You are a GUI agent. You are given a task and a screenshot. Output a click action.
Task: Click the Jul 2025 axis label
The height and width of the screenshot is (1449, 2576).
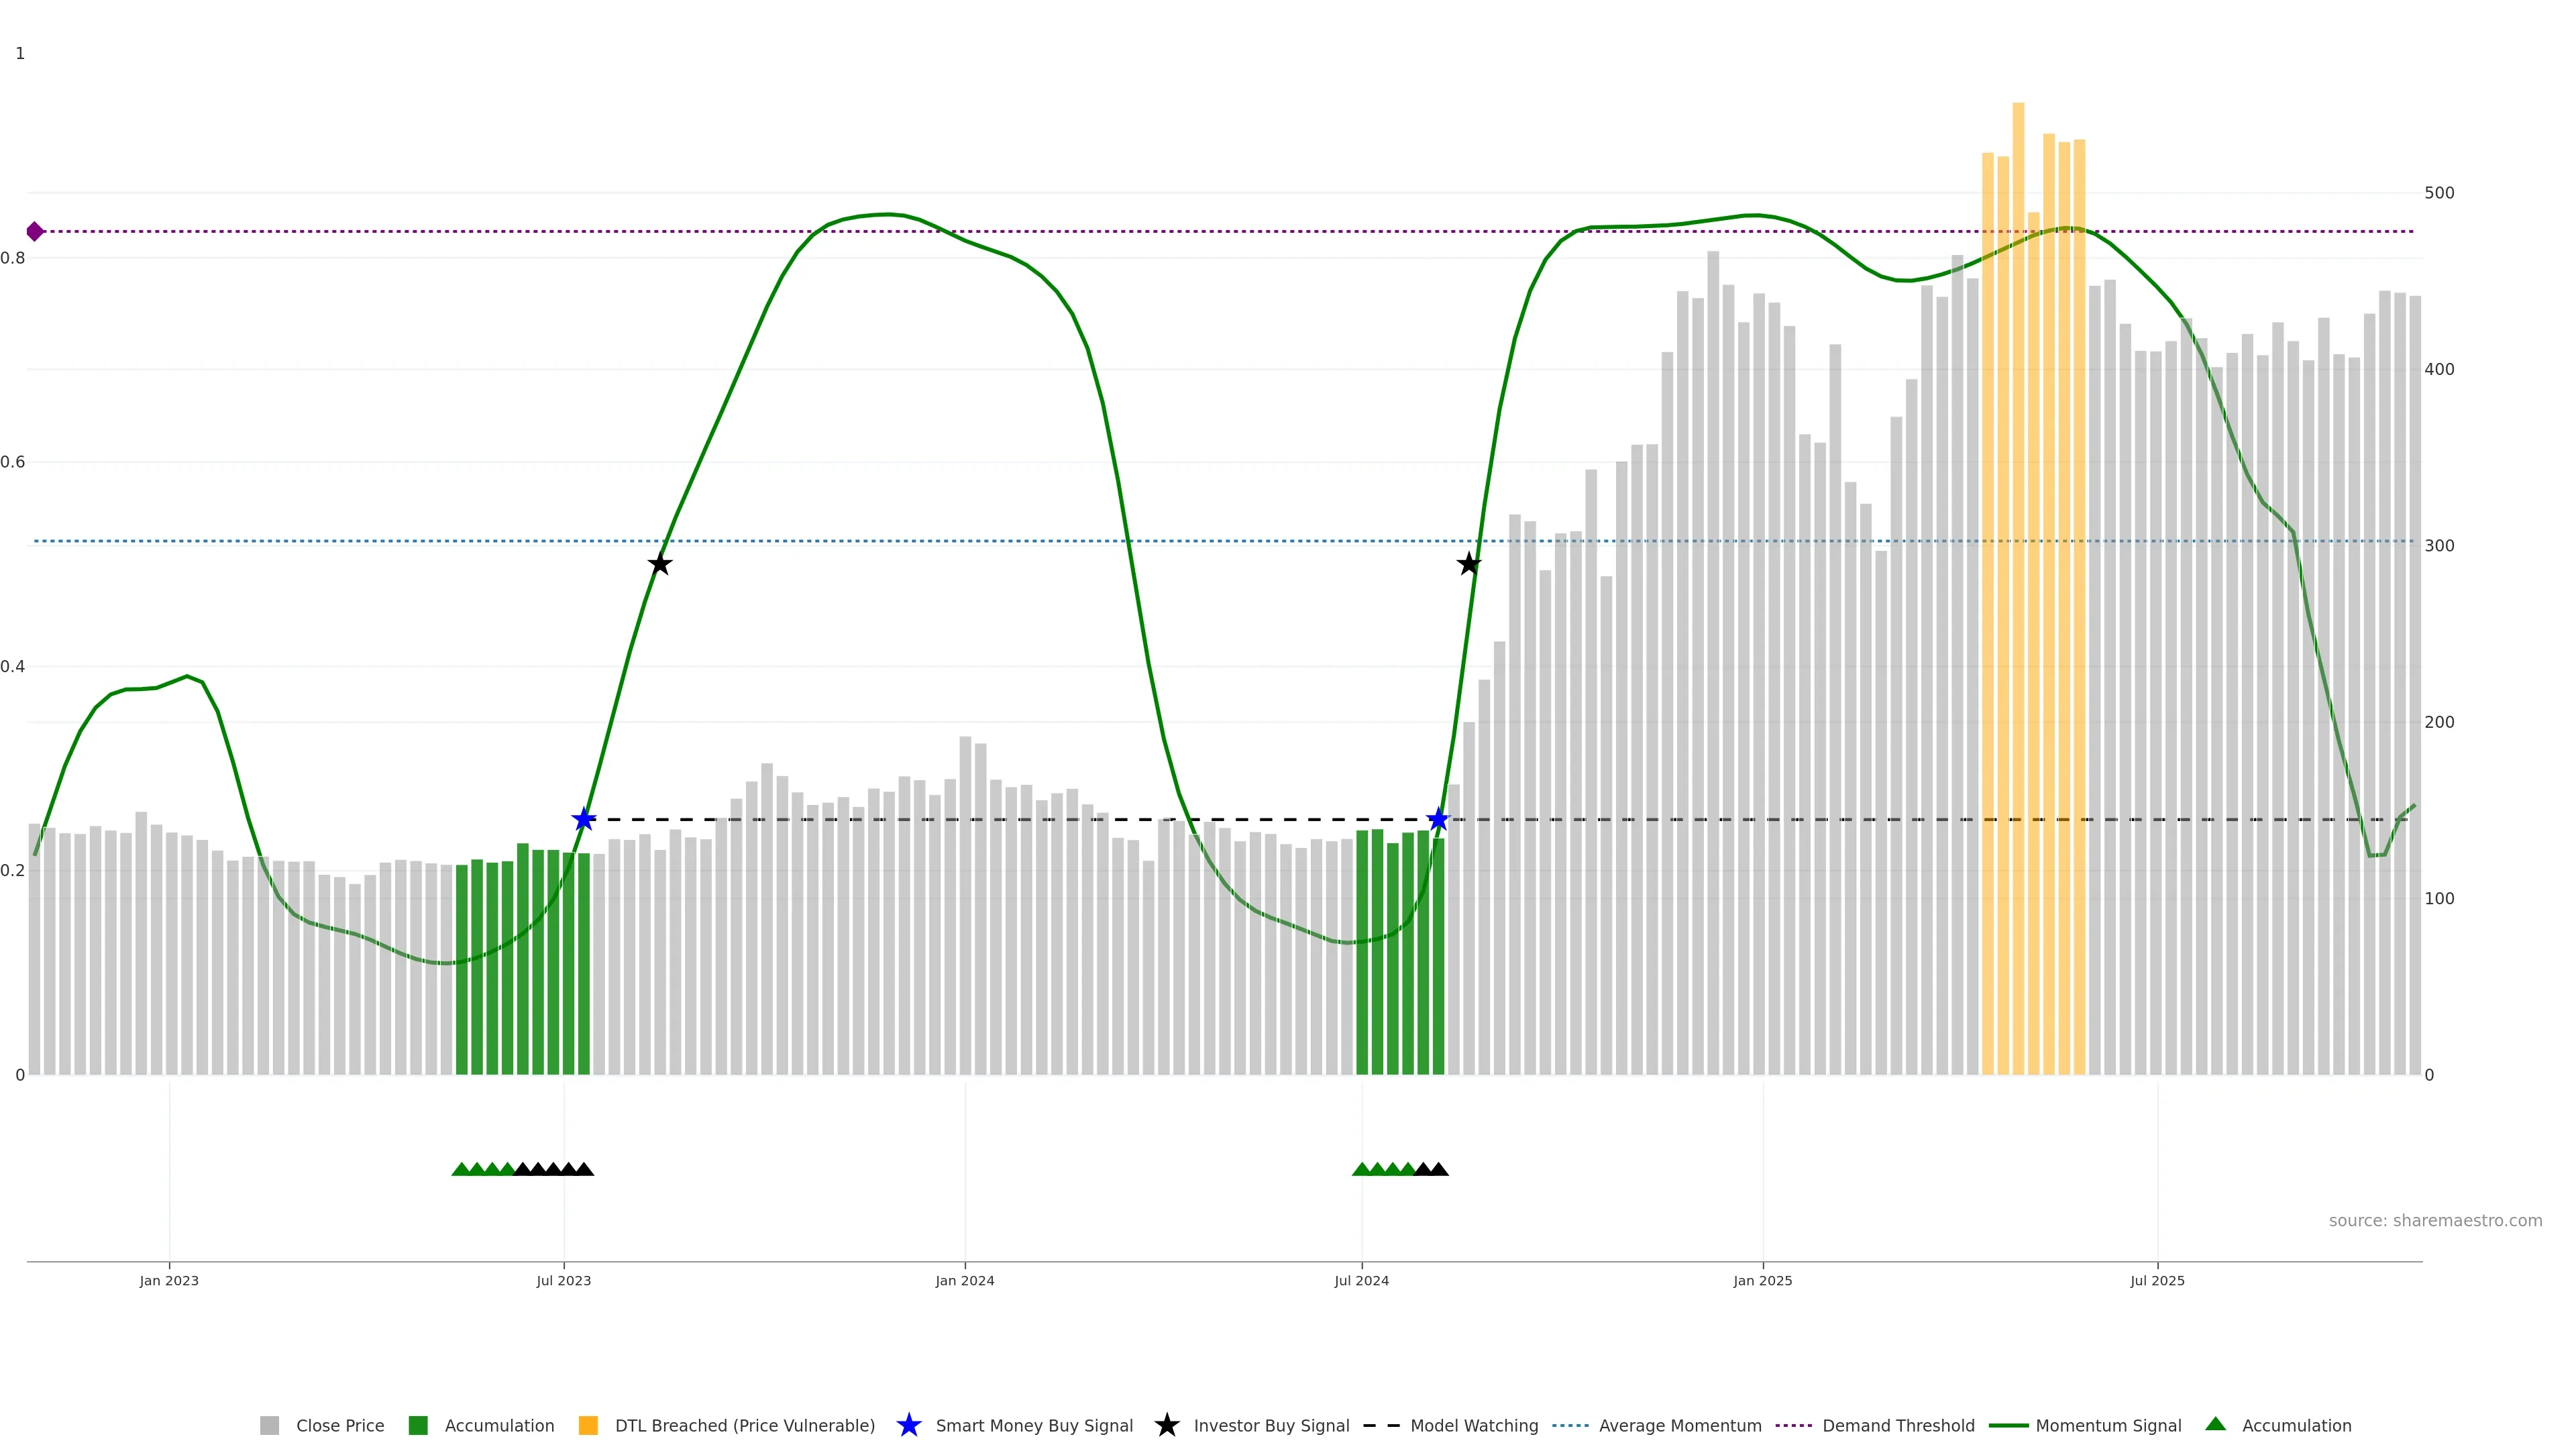(x=2157, y=1281)
